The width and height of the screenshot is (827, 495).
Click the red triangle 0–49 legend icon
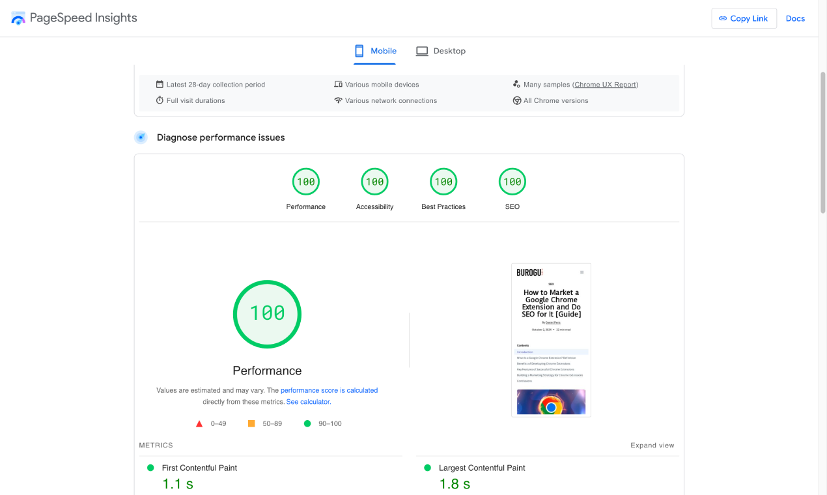199,423
